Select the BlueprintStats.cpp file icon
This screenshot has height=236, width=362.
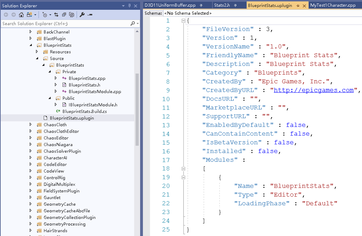(x=64, y=78)
